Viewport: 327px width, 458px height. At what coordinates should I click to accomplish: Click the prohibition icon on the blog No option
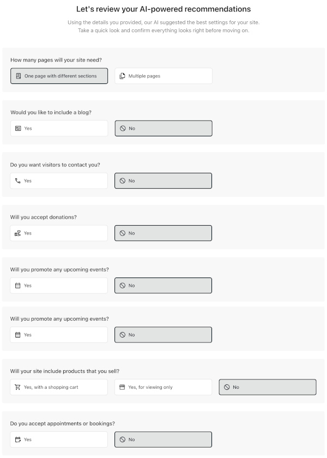pos(122,128)
